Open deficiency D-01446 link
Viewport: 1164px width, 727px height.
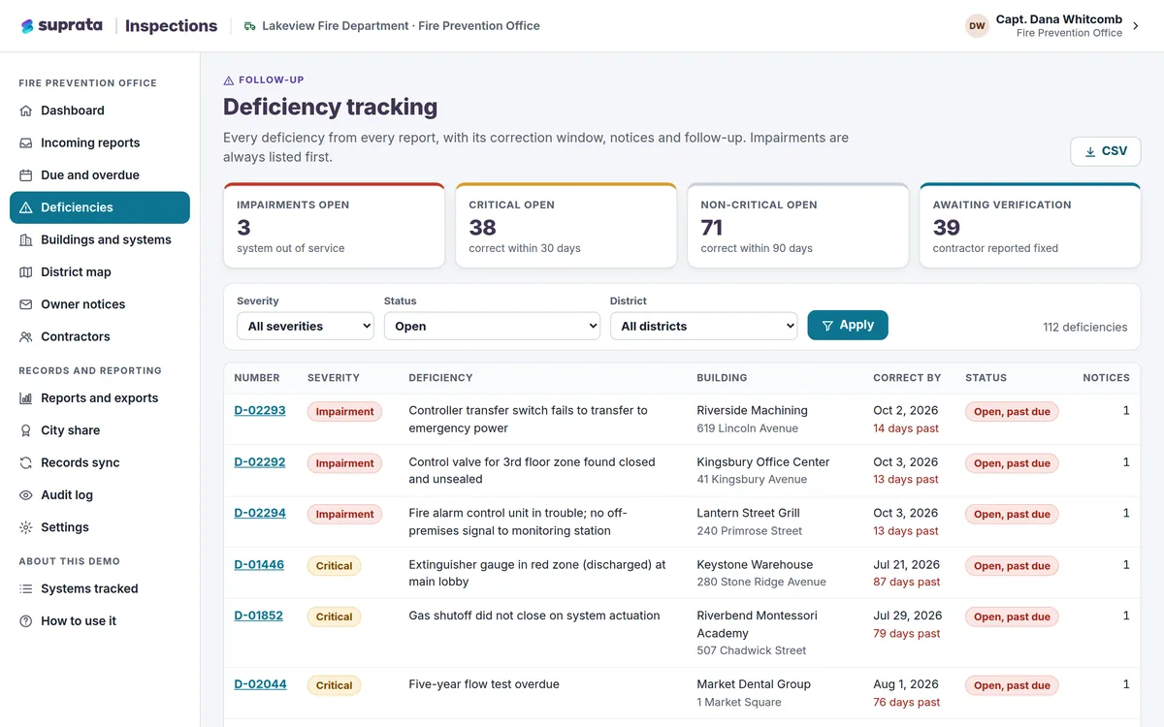(259, 564)
